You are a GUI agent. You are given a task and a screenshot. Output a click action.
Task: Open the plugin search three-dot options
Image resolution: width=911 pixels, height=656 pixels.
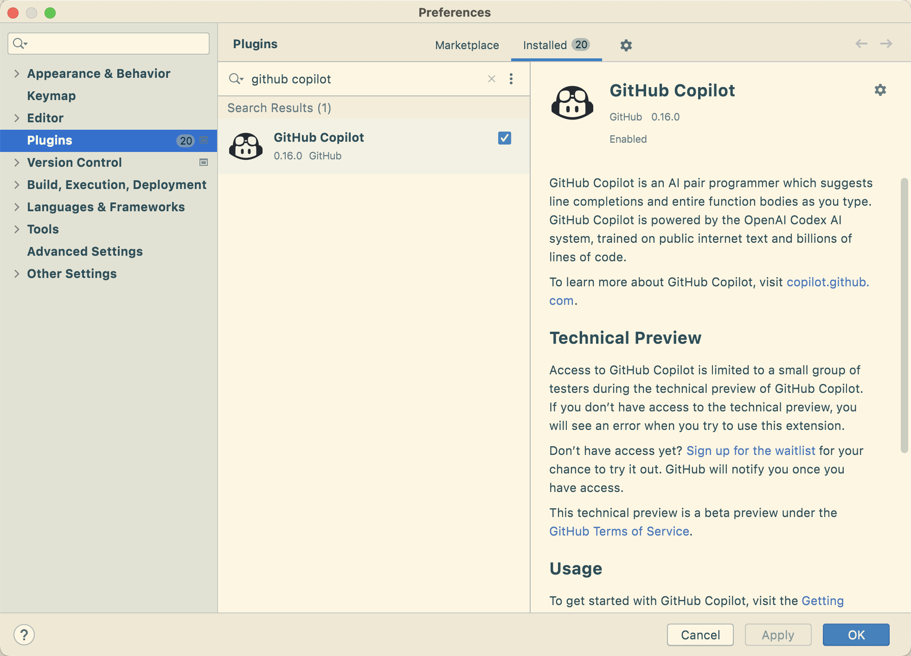511,79
